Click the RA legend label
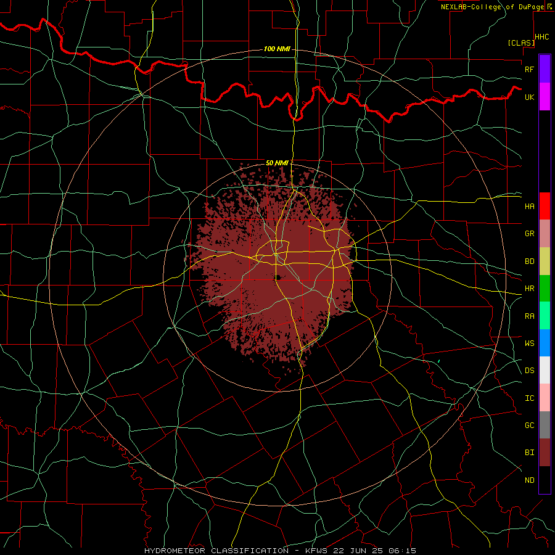The image size is (555, 555). tap(529, 316)
